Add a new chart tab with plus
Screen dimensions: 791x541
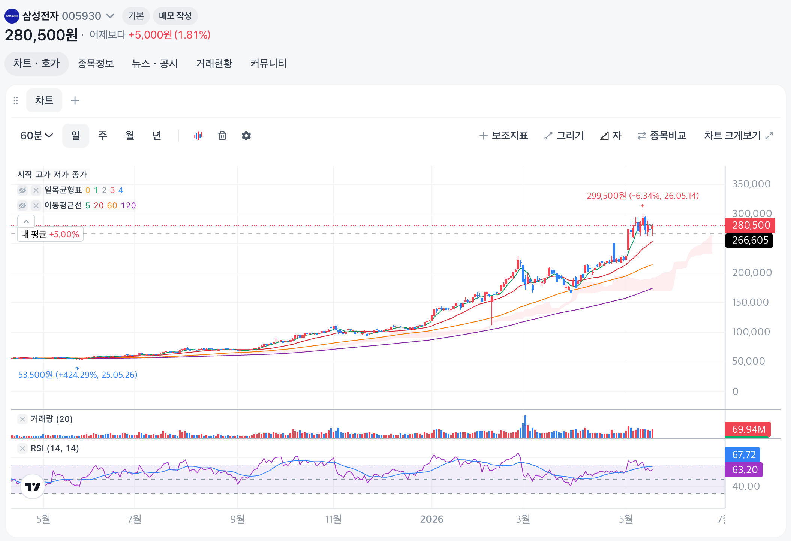pos(75,100)
